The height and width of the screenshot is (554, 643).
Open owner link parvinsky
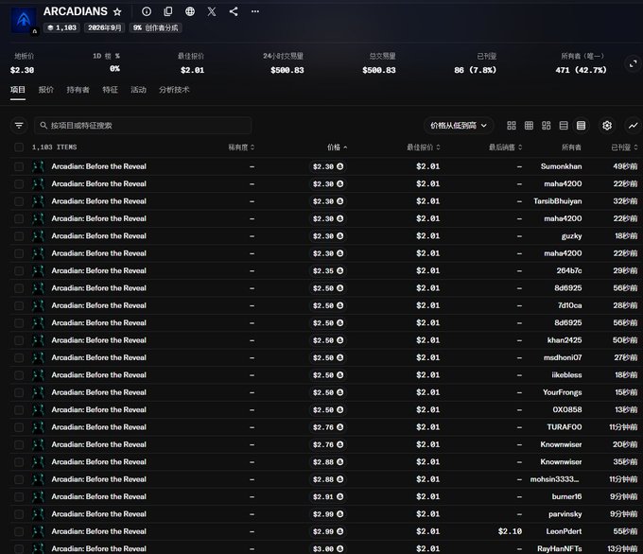pyautogui.click(x=565, y=514)
